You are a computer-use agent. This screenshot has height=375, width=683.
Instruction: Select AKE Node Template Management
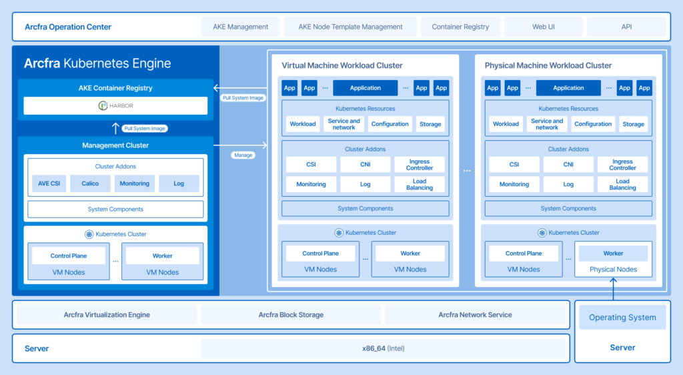pyautogui.click(x=350, y=27)
